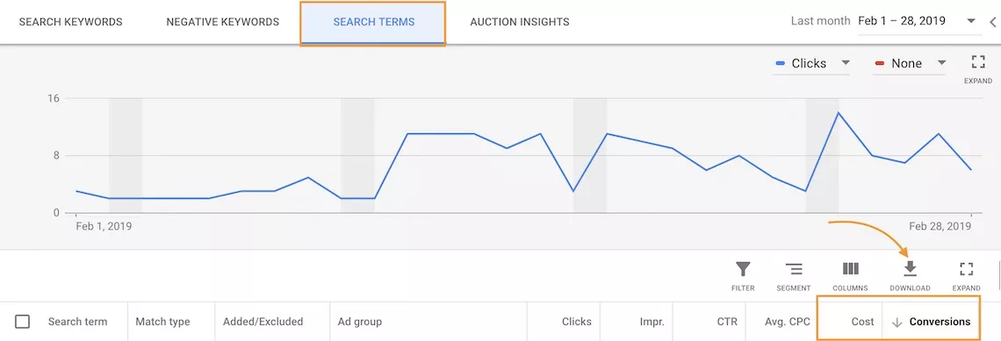The width and height of the screenshot is (1001, 341).
Task: Open the Columns icon
Action: [850, 275]
